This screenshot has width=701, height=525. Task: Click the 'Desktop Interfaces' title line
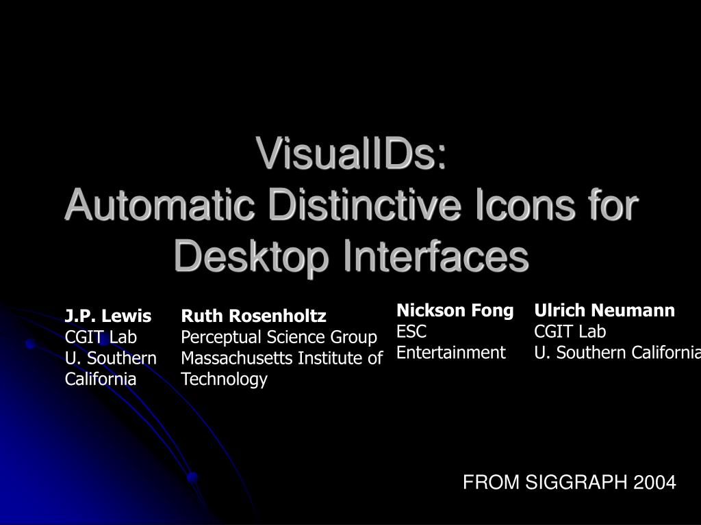[351, 257]
